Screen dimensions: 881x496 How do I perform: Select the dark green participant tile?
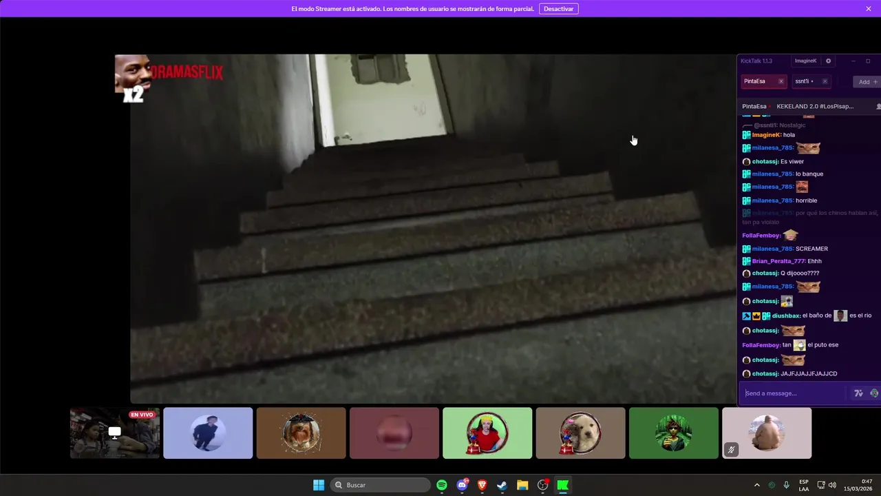[674, 433]
